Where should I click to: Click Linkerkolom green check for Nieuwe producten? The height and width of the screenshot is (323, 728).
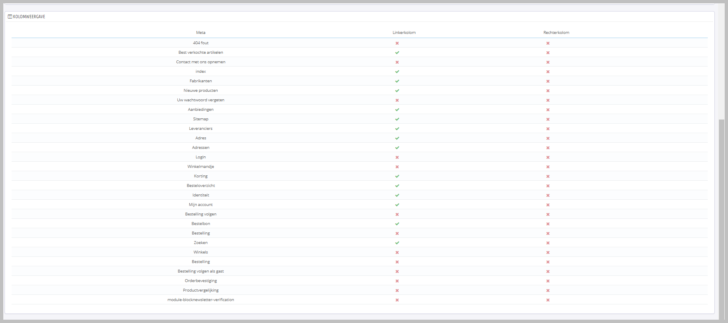point(397,91)
